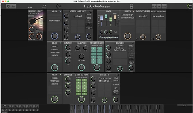Open settings with the gear icon
The width and height of the screenshot is (193, 113).
(x=8, y=6)
